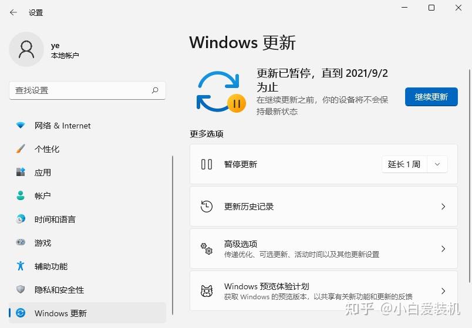Select the 暂停更新 label
Viewport: 472px width, 328px height.
coord(241,164)
